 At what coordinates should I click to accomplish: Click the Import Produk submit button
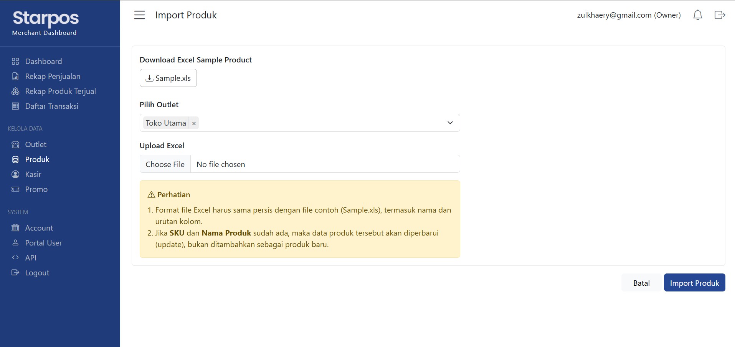pos(694,283)
